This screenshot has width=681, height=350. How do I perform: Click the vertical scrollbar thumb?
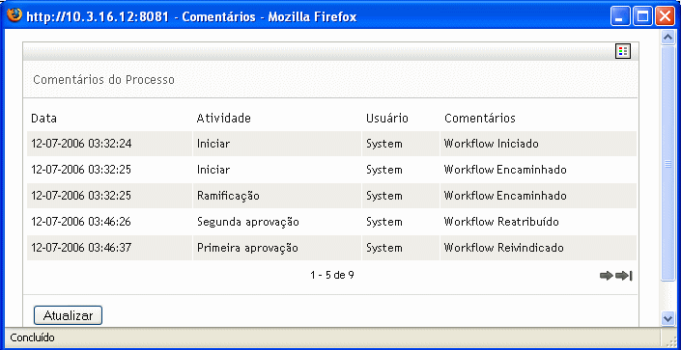667,163
